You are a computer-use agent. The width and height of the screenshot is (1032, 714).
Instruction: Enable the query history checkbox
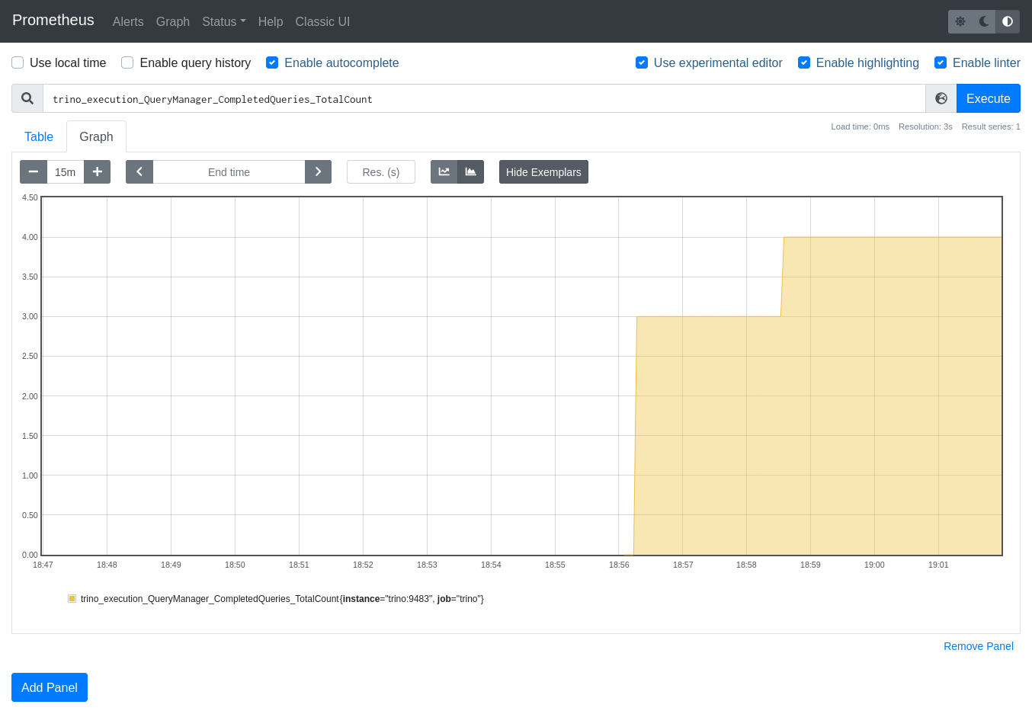point(127,62)
